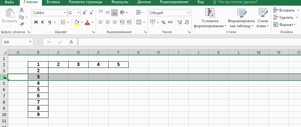This screenshot has height=127, width=301.
Task: Align text left
Action: coord(100,22)
